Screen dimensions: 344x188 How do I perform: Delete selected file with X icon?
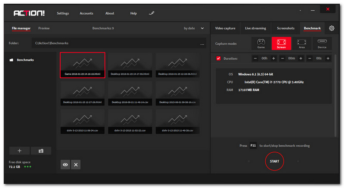click(x=76, y=164)
